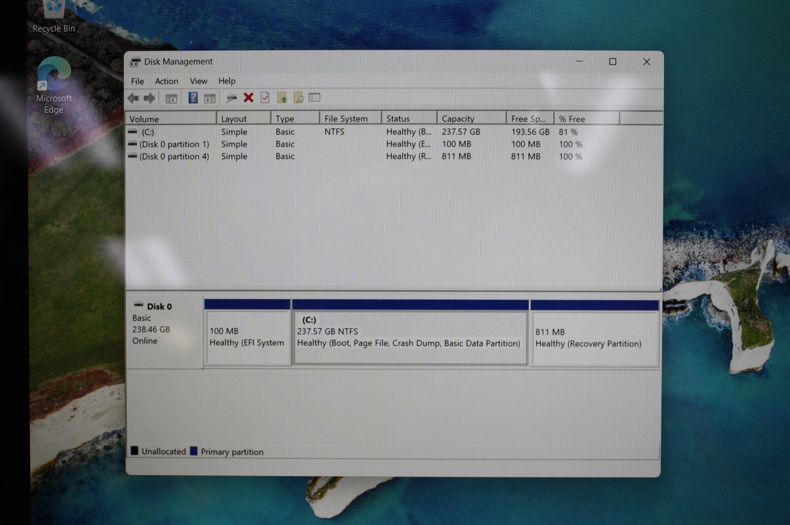Image resolution: width=790 pixels, height=525 pixels.
Task: Minimize the Disk Management window
Action: pos(579,62)
